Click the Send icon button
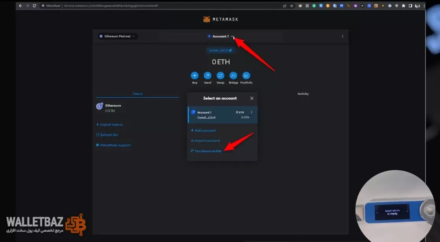This screenshot has width=440, height=242. pos(208,76)
